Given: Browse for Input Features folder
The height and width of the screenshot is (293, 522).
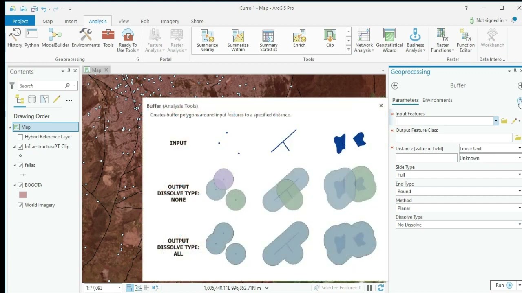Looking at the screenshot, I should click(x=504, y=121).
